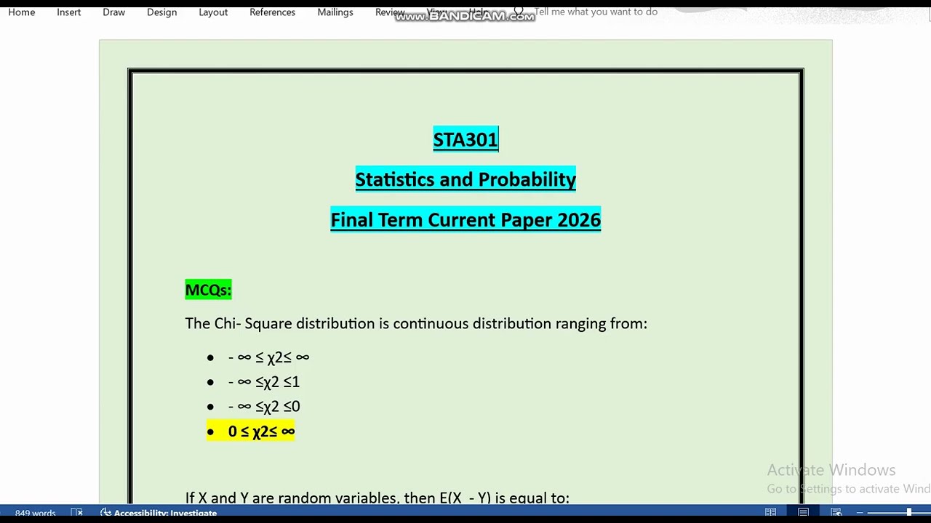Viewport: 931px width, 523px height.
Task: Open the Layout ribbon tab
Action: tap(213, 12)
